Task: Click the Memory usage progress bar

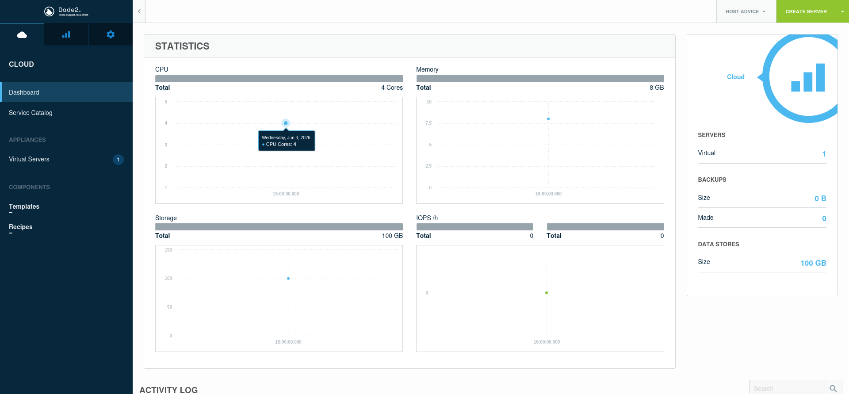Action: click(x=540, y=79)
